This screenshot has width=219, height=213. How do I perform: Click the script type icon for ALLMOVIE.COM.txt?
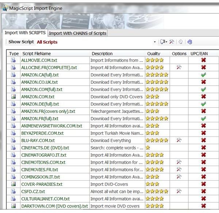tap(14, 60)
